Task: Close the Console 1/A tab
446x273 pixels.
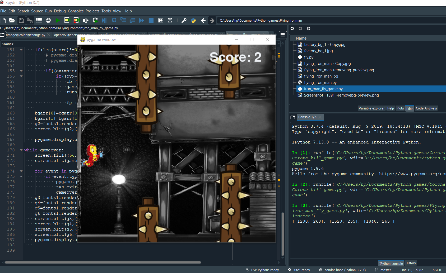Action: click(x=320, y=117)
